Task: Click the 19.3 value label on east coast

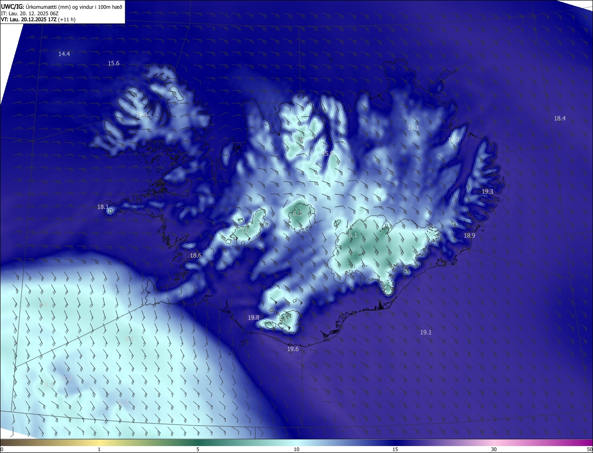Action: click(487, 192)
